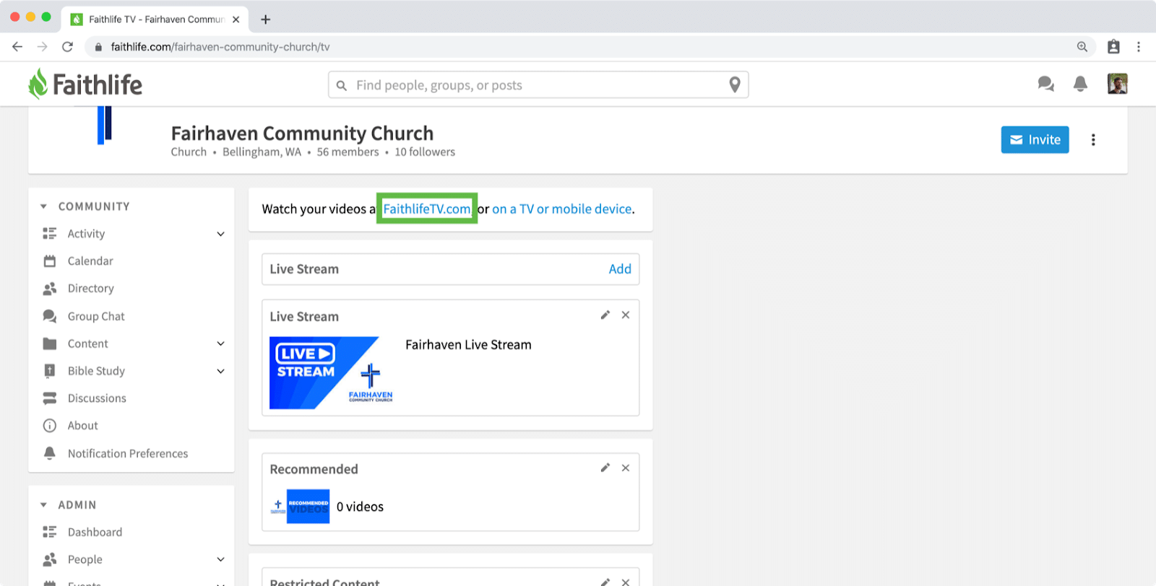Open the messages chat bubble icon
Viewport: 1156px width, 586px height.
[1045, 84]
